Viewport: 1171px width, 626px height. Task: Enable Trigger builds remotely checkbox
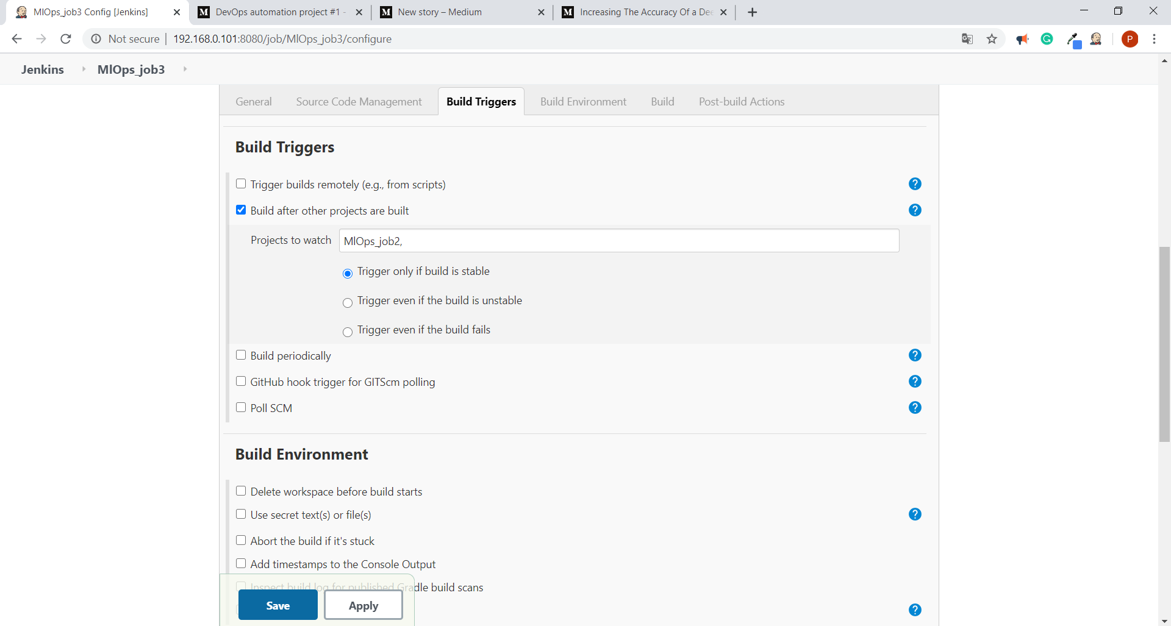point(241,183)
